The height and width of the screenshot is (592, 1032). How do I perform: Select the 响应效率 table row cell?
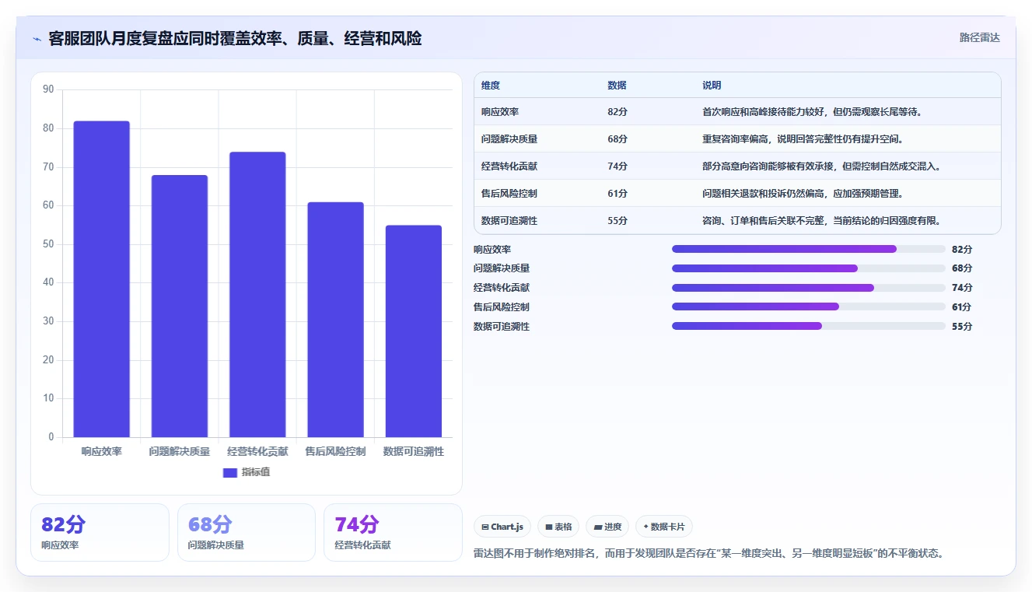click(500, 112)
